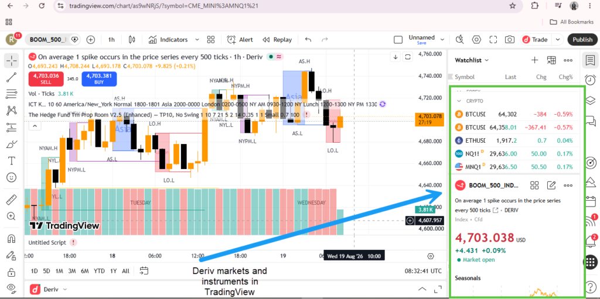Open the Indicators dialog
This screenshot has height=299, width=600.
click(168, 39)
